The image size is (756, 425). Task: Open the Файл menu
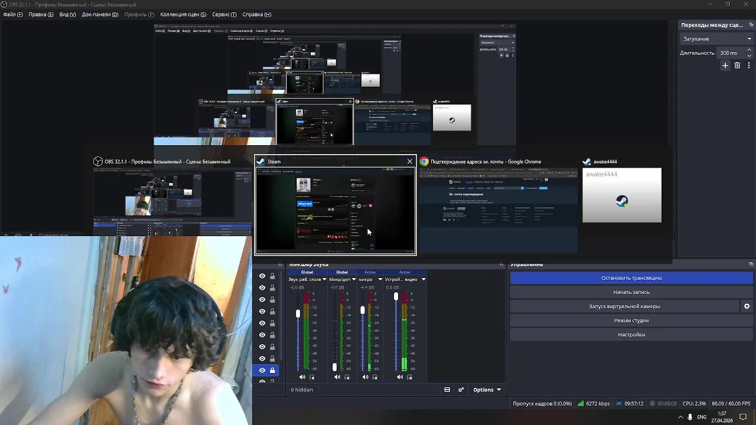point(13,14)
